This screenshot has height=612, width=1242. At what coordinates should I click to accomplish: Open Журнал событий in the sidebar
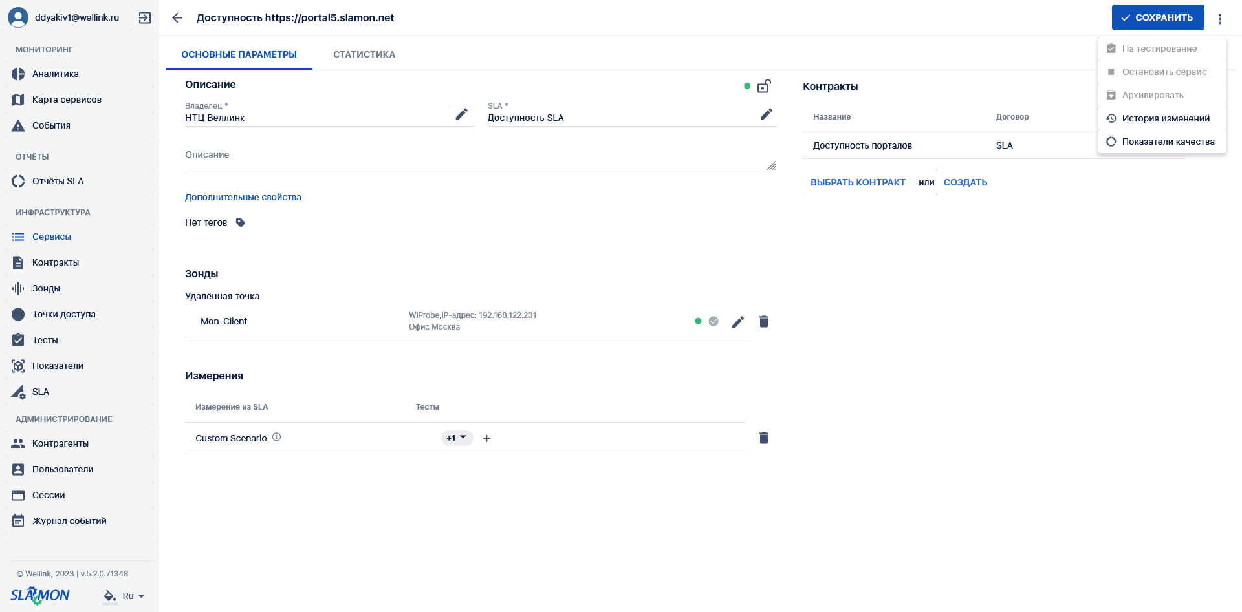[80, 521]
